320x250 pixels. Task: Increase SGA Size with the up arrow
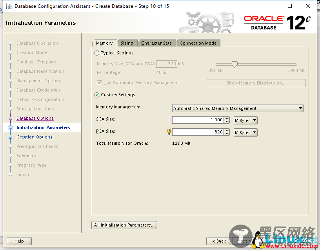[x=227, y=118]
